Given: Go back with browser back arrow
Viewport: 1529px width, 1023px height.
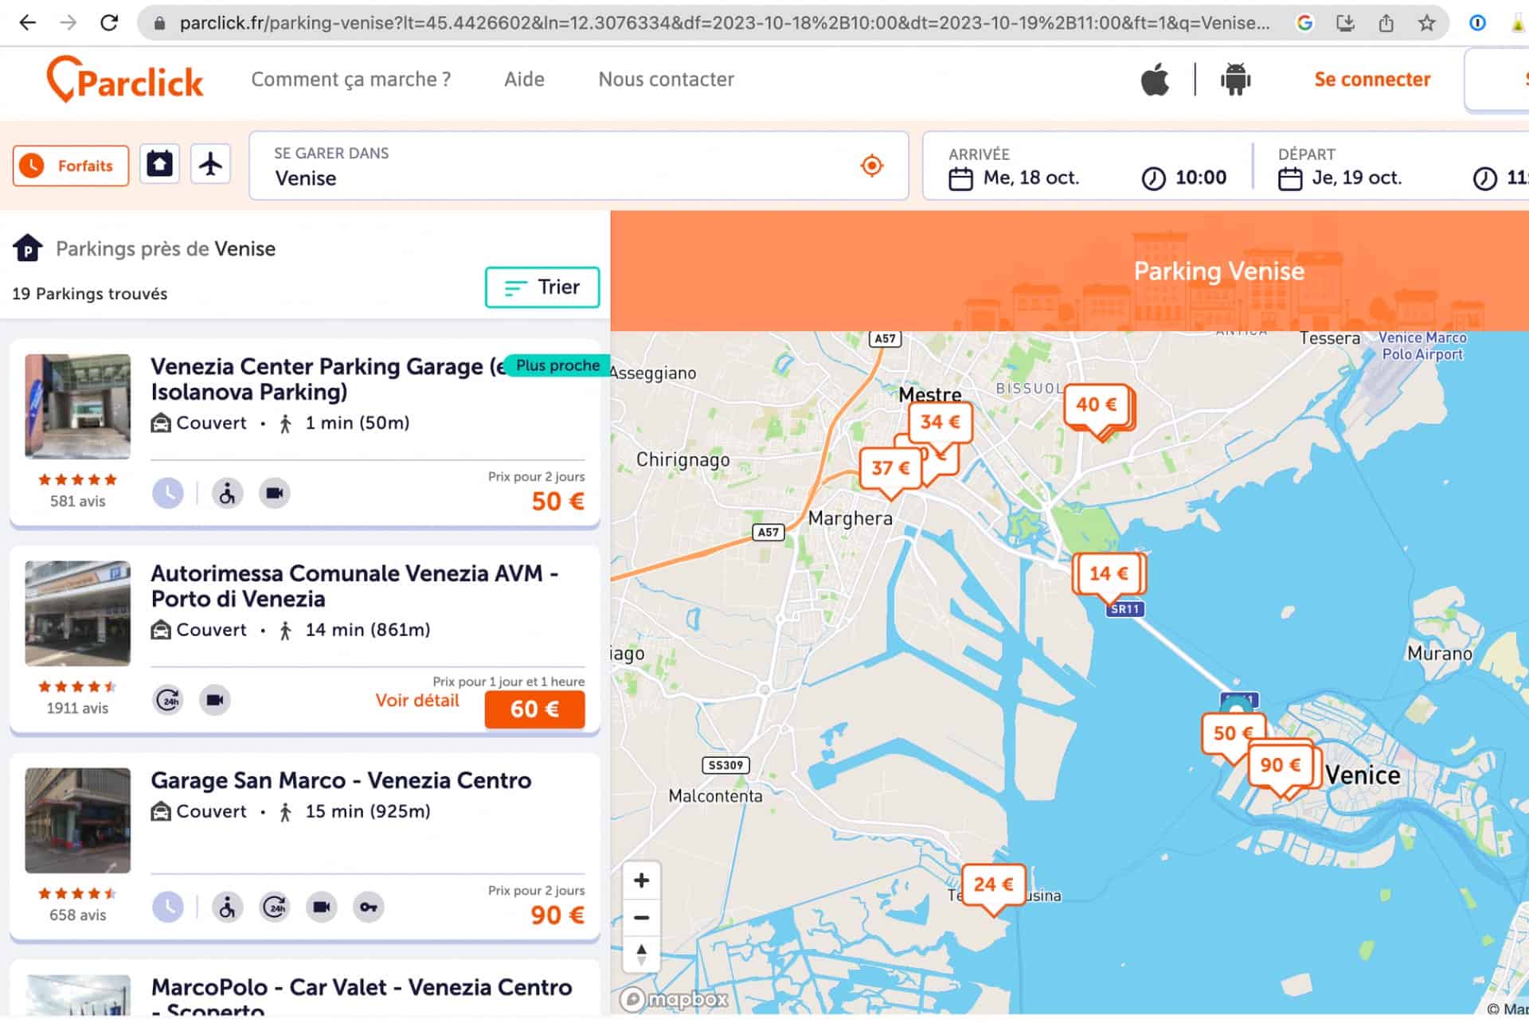Looking at the screenshot, I should click(x=28, y=22).
